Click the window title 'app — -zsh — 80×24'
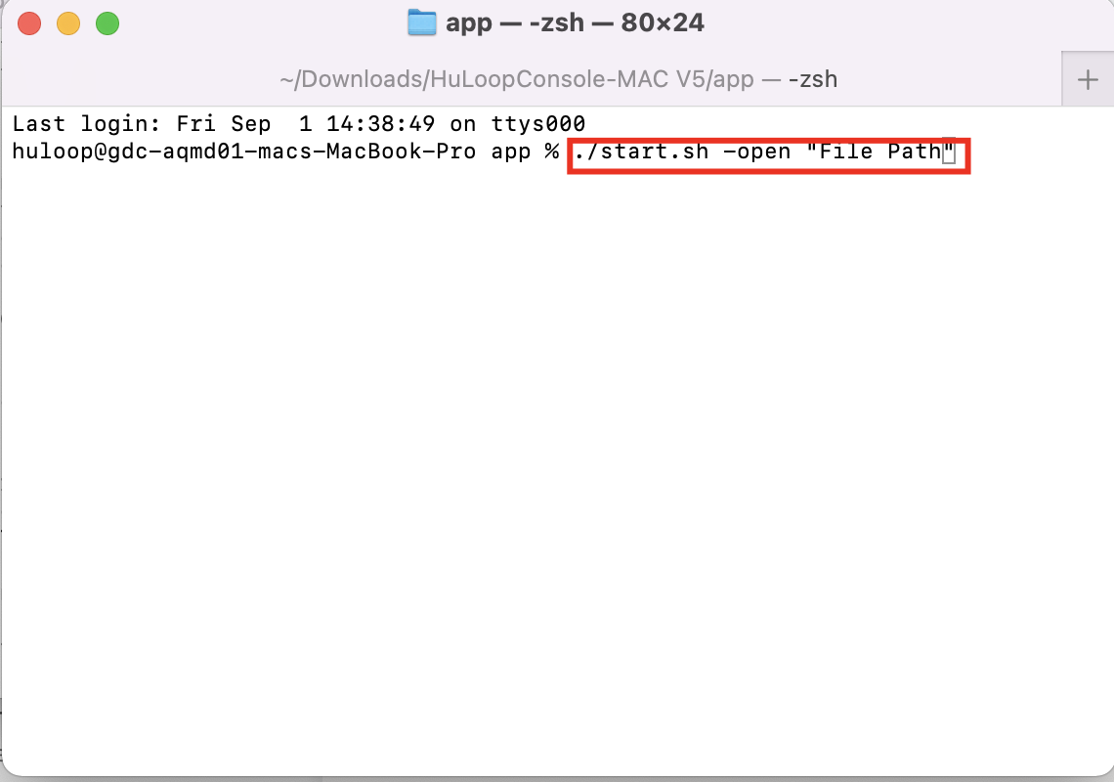1114x782 pixels. 575,22
